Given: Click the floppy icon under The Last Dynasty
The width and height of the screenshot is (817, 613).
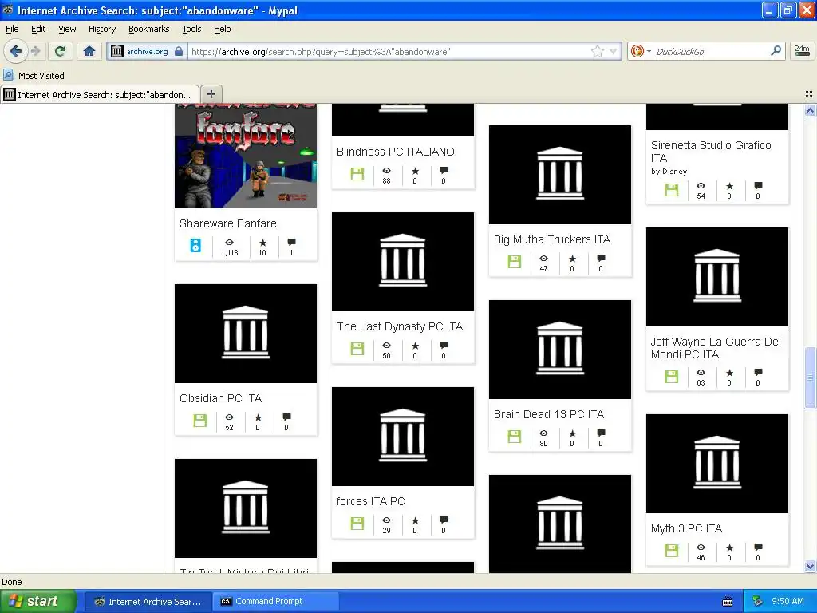Looking at the screenshot, I should (357, 348).
